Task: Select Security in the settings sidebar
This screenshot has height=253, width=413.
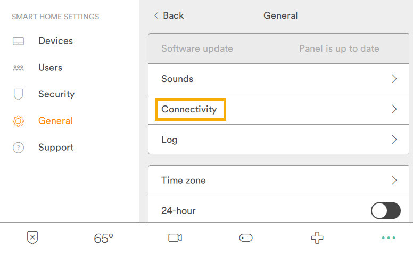Action: pos(56,94)
